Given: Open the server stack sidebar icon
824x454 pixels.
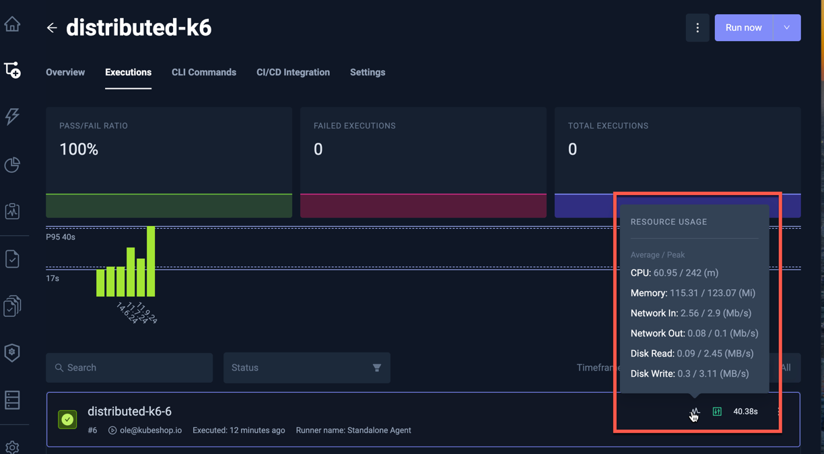Looking at the screenshot, I should [12, 400].
